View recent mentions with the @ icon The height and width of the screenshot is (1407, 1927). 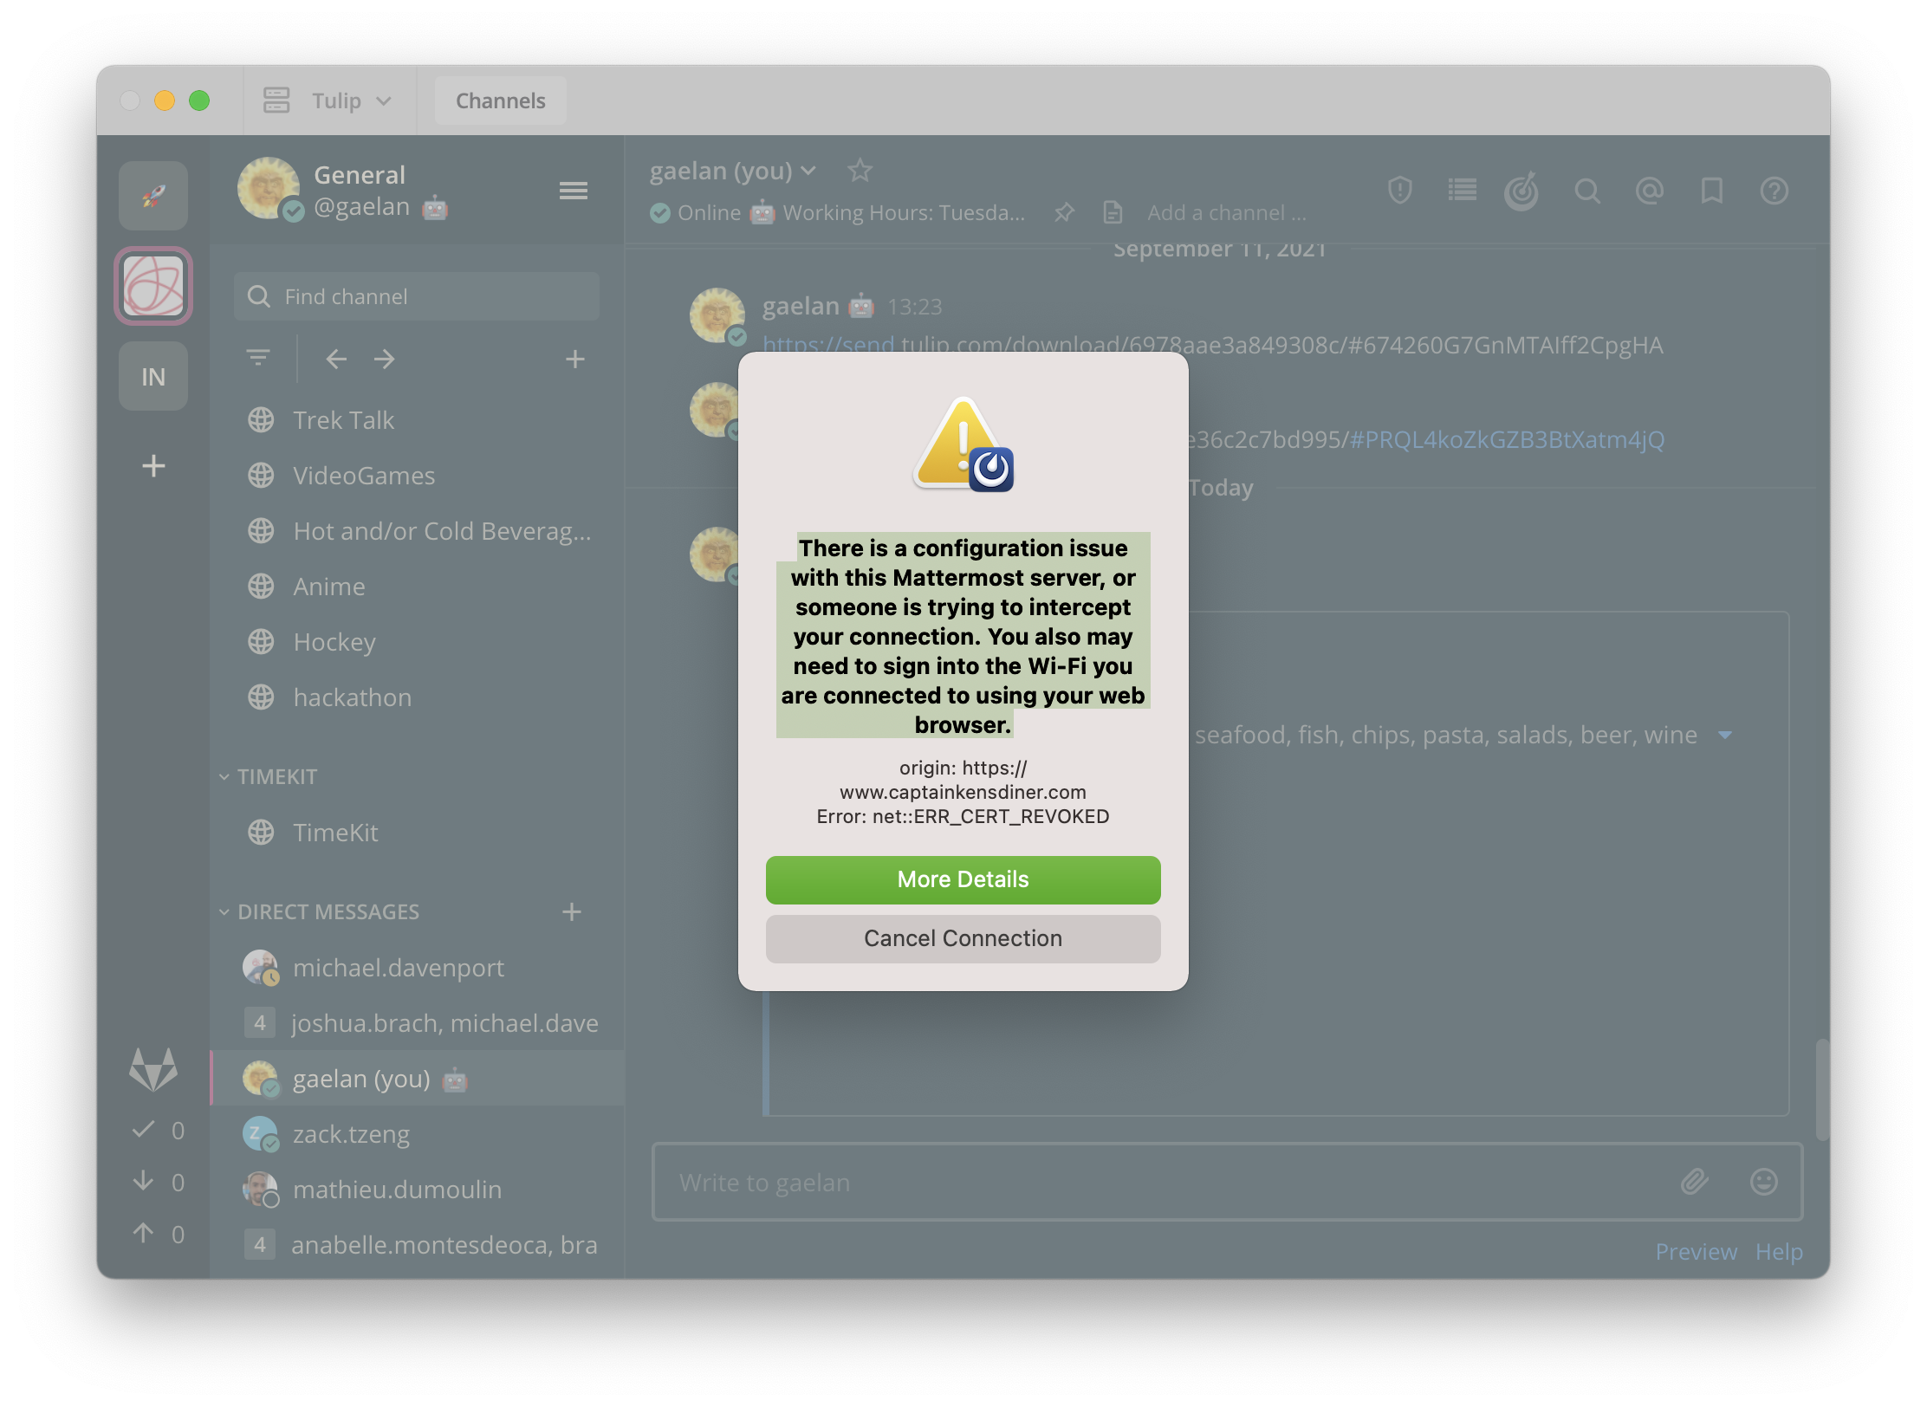(x=1651, y=191)
